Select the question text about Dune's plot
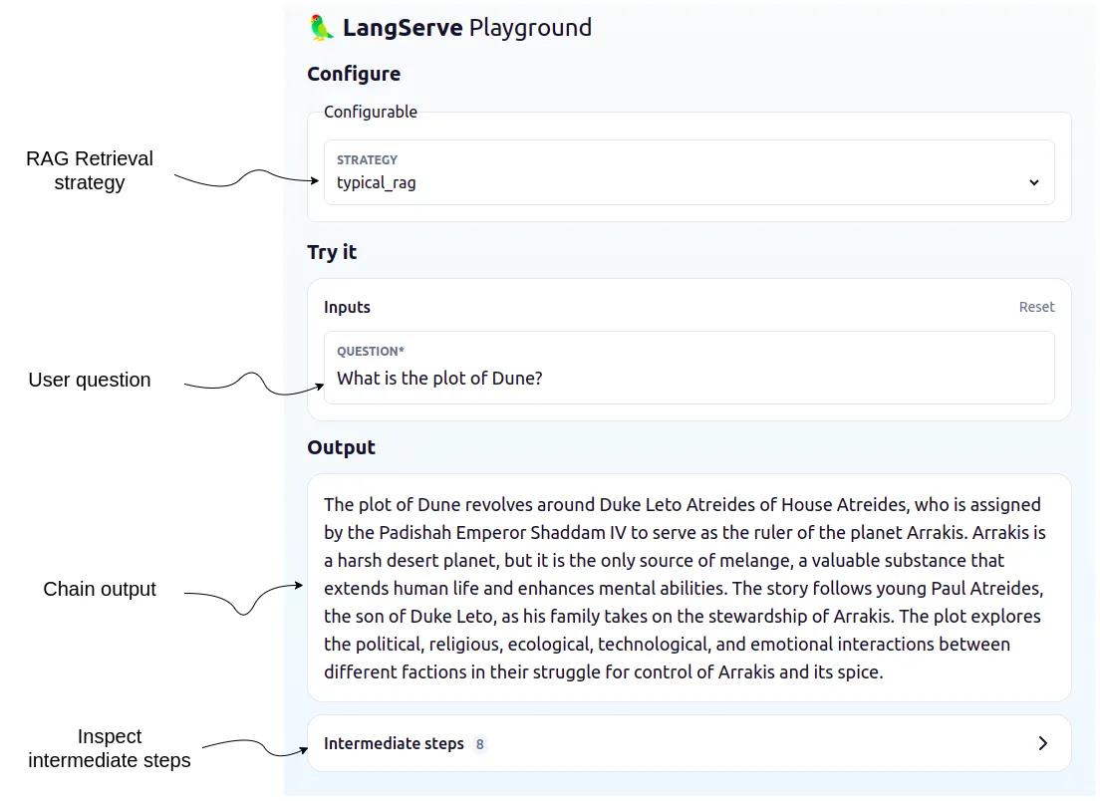The height and width of the screenshot is (801, 1100). point(439,379)
